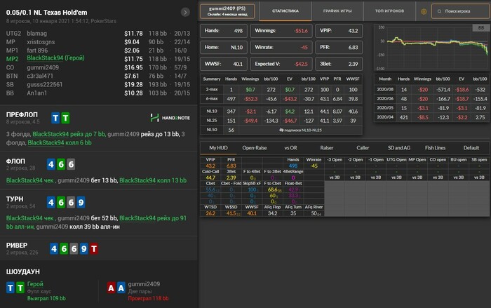Select the Default HUD tab
The height and width of the screenshot is (308, 491).
point(471,148)
